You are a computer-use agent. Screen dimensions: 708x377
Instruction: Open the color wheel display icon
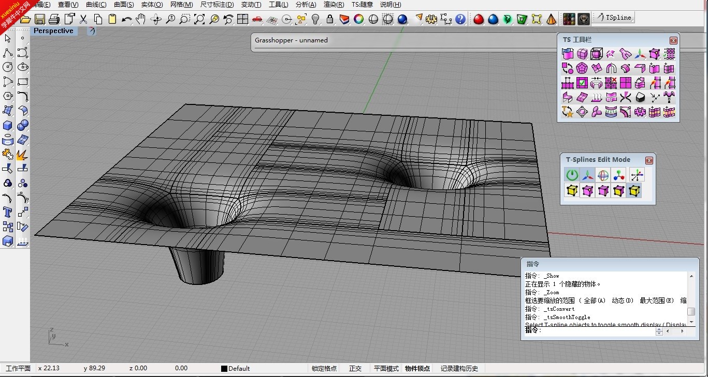(x=358, y=20)
